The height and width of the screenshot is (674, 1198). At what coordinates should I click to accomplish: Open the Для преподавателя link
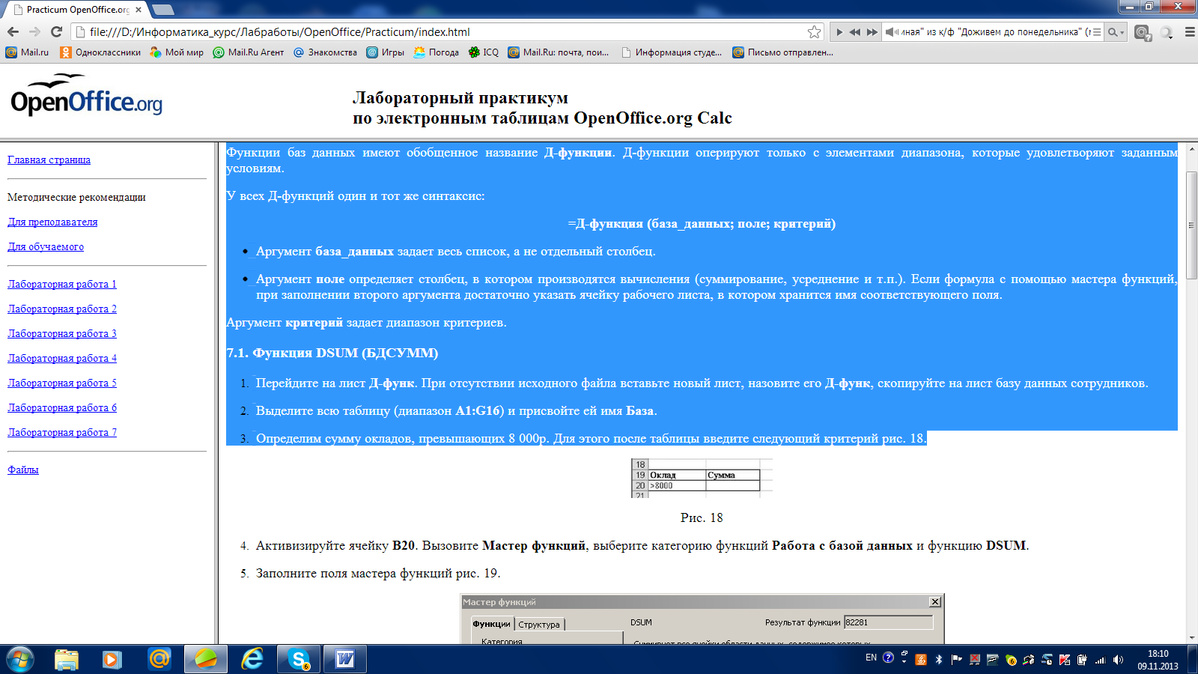52,222
